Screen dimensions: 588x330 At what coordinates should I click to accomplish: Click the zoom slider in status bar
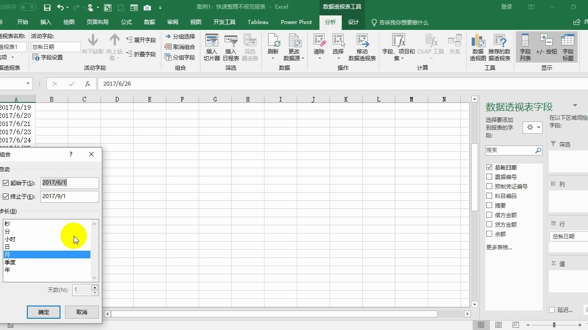pyautogui.click(x=554, y=325)
